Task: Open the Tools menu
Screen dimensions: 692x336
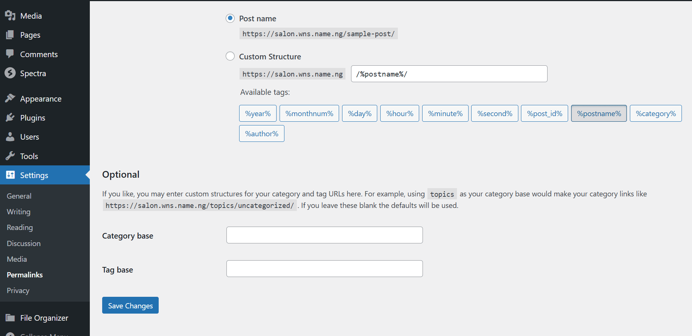Action: pos(29,156)
